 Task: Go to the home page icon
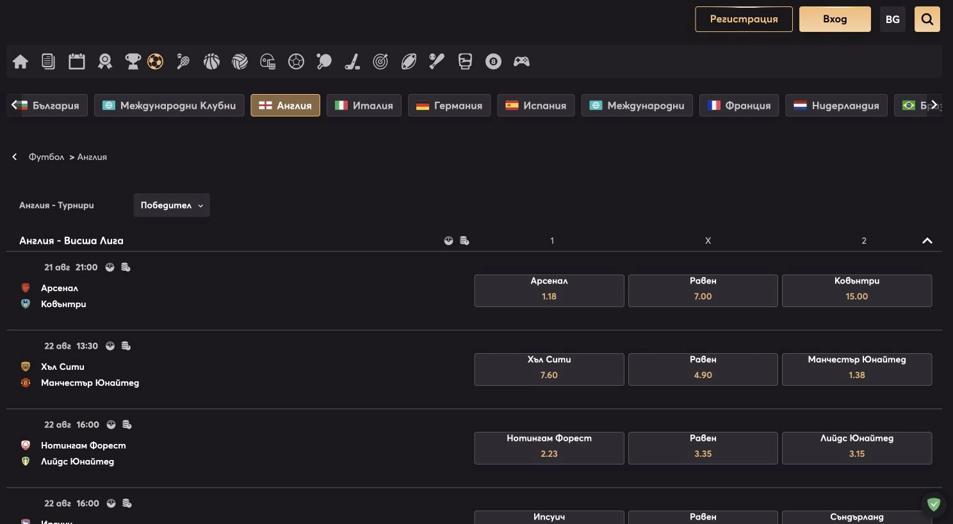(20, 61)
